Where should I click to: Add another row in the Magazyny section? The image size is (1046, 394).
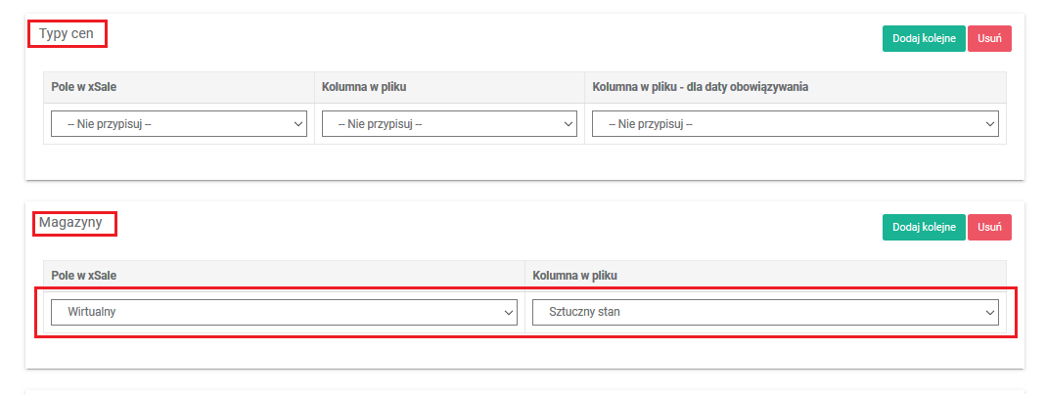924,227
